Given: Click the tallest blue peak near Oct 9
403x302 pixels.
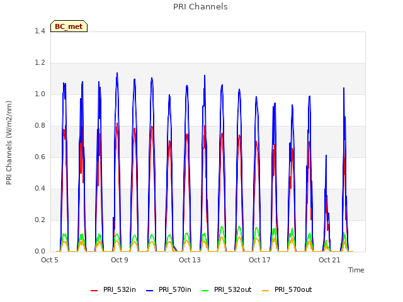Looking at the screenshot, I should click(x=117, y=73).
